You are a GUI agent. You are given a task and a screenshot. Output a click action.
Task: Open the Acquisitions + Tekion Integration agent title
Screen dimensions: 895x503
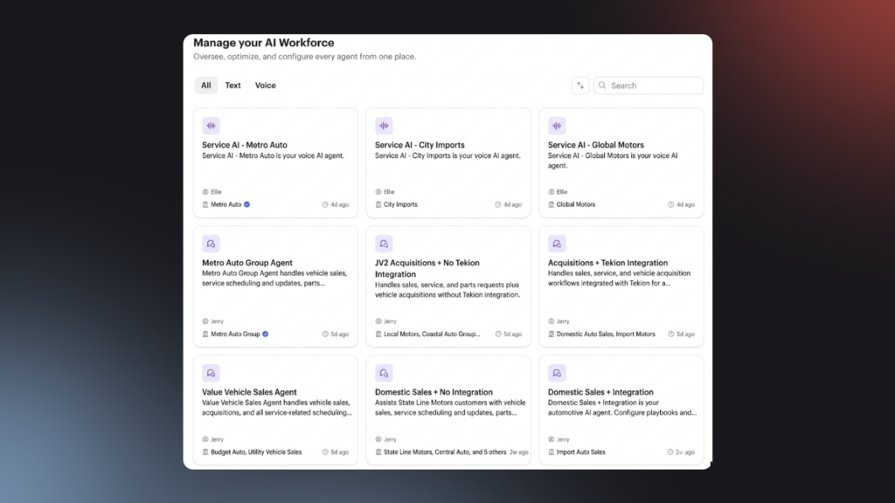[x=607, y=263]
